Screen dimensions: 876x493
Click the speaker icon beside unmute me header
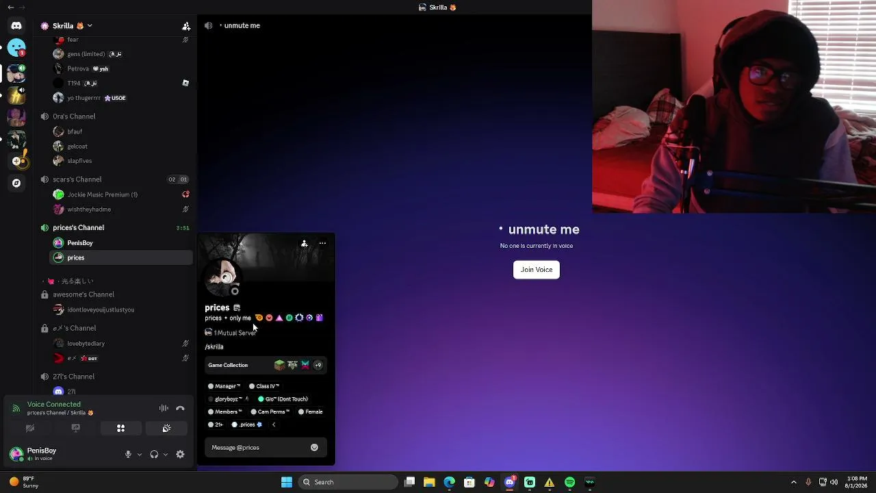pyautogui.click(x=208, y=25)
